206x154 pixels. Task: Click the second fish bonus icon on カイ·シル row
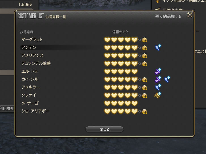click(167, 79)
